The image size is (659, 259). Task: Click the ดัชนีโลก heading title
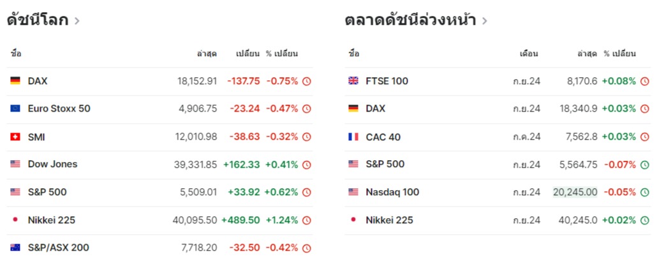click(x=37, y=20)
